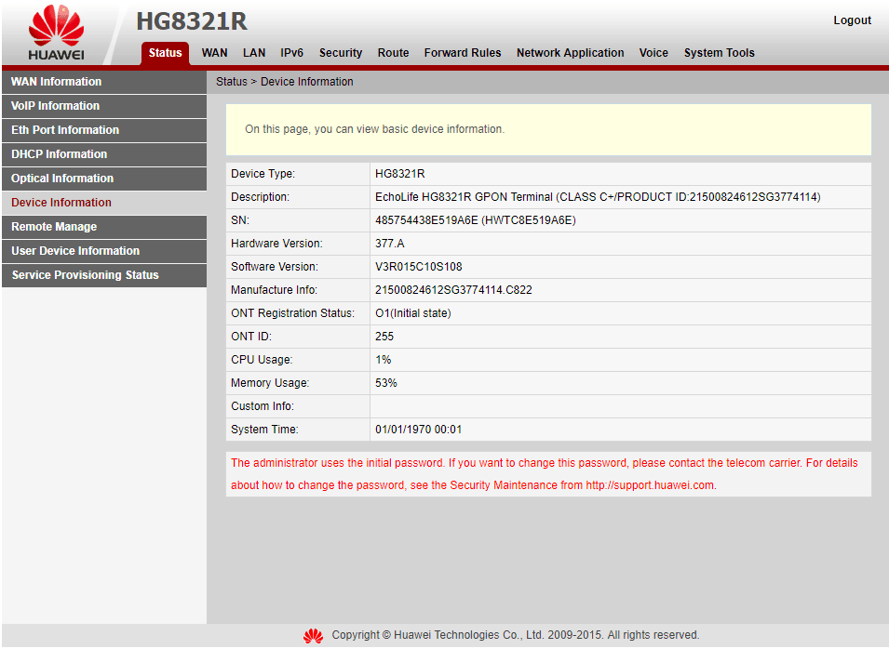Click the Memory Usage label
889x649 pixels.
[x=270, y=383]
